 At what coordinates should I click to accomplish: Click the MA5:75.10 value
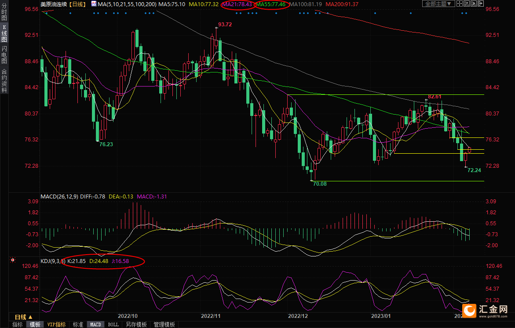[172, 4]
